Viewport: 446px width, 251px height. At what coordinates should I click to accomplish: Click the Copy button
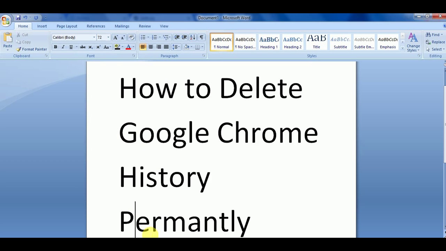pos(23,42)
